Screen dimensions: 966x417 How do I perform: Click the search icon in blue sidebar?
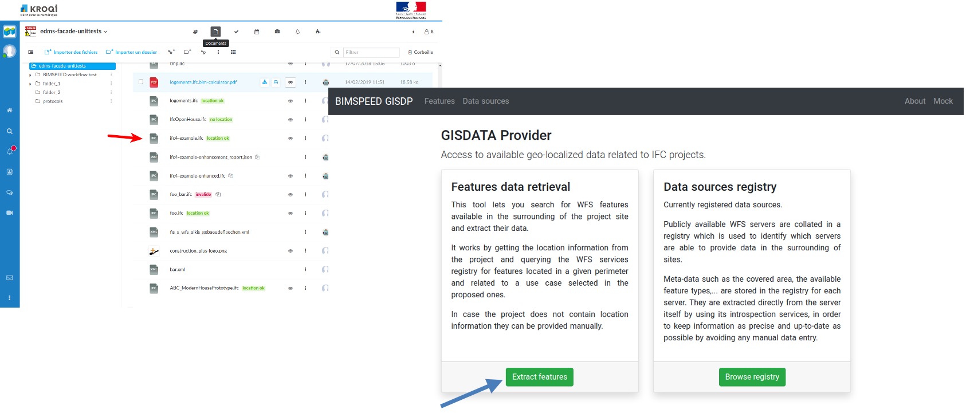coord(10,131)
